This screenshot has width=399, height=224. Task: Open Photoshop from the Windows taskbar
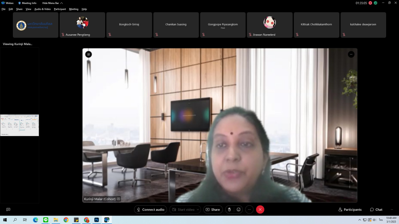97,220
